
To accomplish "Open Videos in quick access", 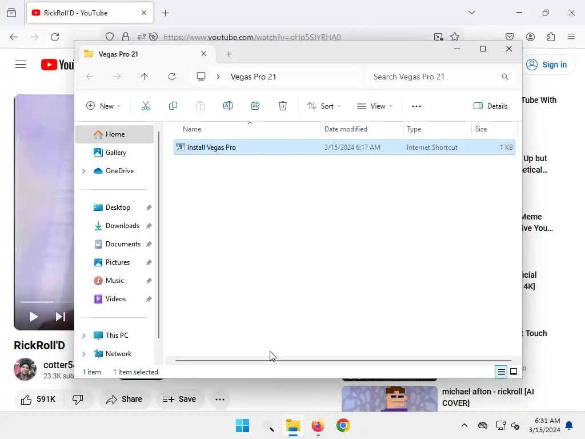I will point(114,299).
